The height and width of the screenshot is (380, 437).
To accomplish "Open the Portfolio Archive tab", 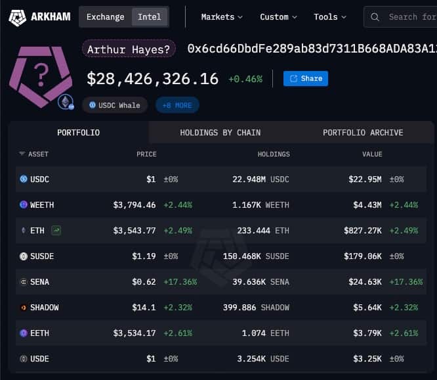I will [x=363, y=133].
